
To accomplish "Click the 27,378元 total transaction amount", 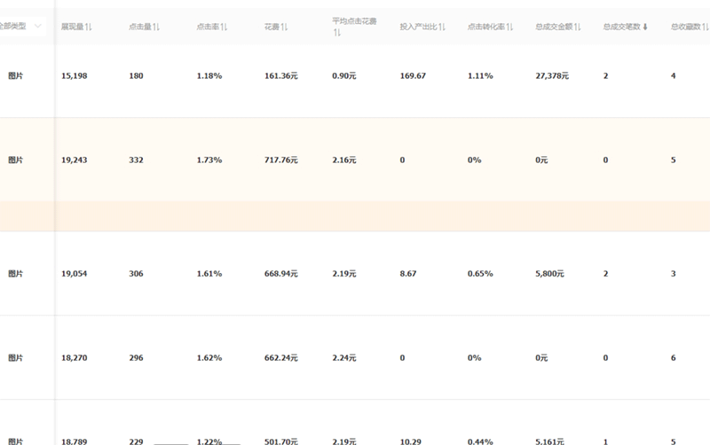I will 552,76.
